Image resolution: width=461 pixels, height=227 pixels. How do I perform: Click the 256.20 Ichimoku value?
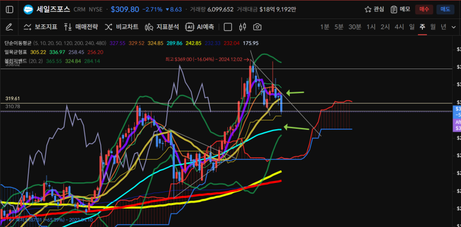click(x=95, y=52)
